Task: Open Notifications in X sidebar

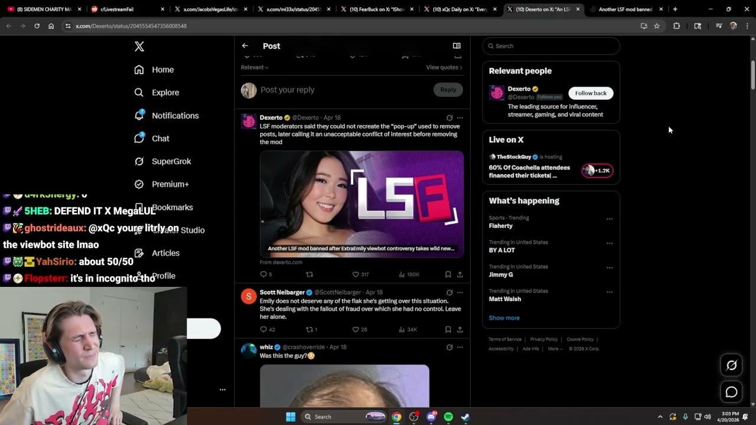Action: [x=167, y=116]
